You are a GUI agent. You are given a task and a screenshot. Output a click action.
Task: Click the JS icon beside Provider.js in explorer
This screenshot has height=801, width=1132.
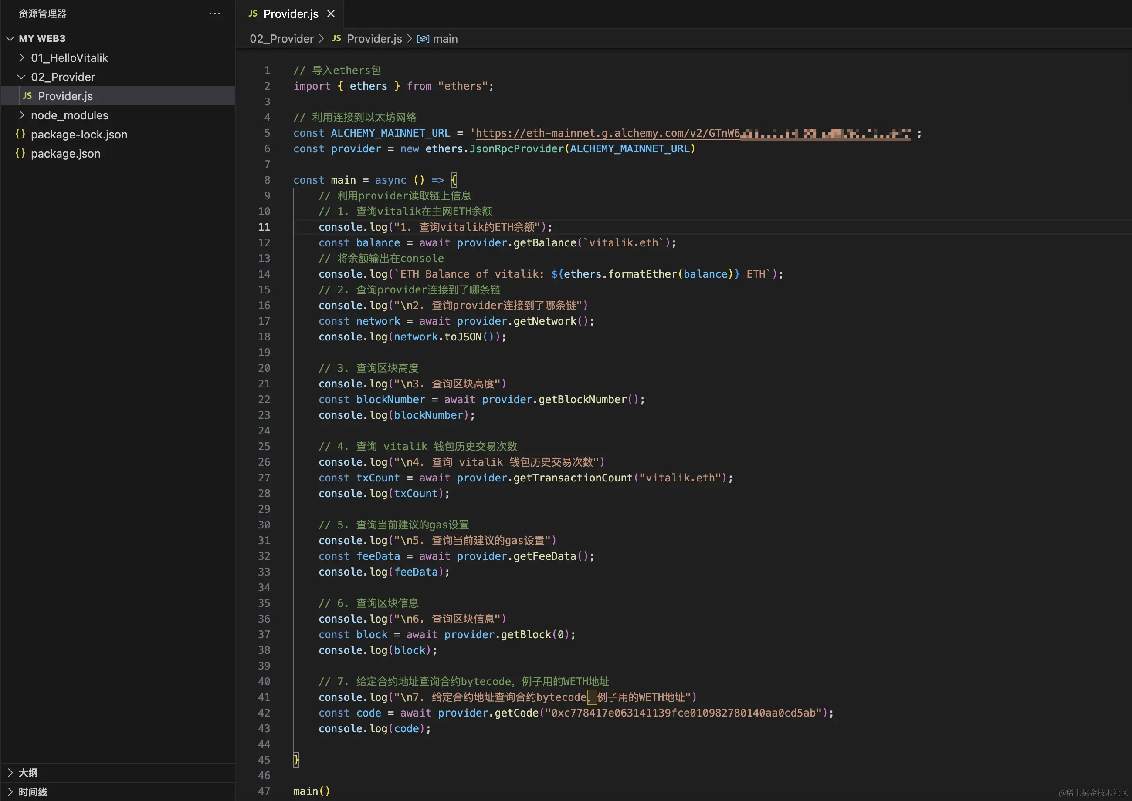click(27, 96)
